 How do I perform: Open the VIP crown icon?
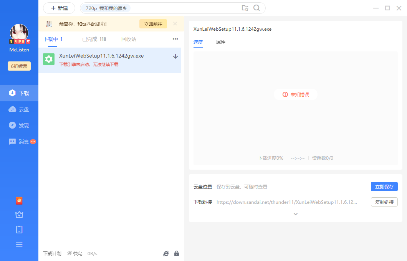[x=19, y=215]
